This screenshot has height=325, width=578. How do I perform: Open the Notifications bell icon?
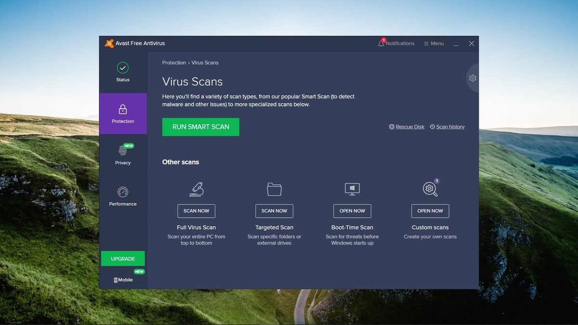pos(381,43)
